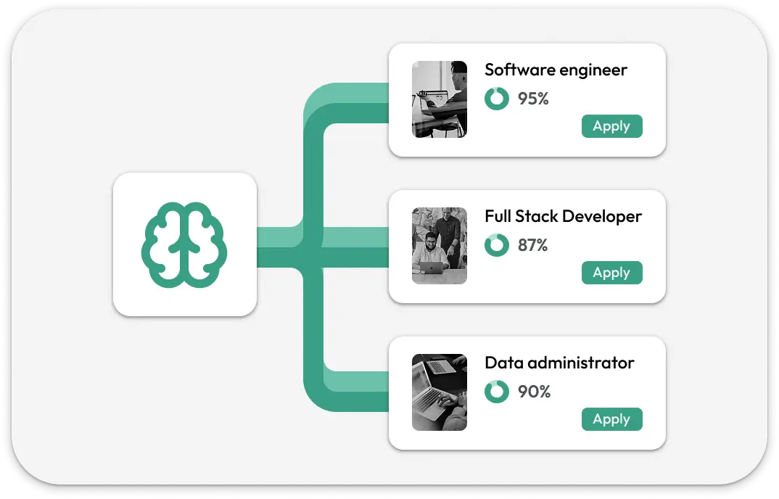Click the 90% match score text
This screenshot has height=499, width=779.
point(534,392)
